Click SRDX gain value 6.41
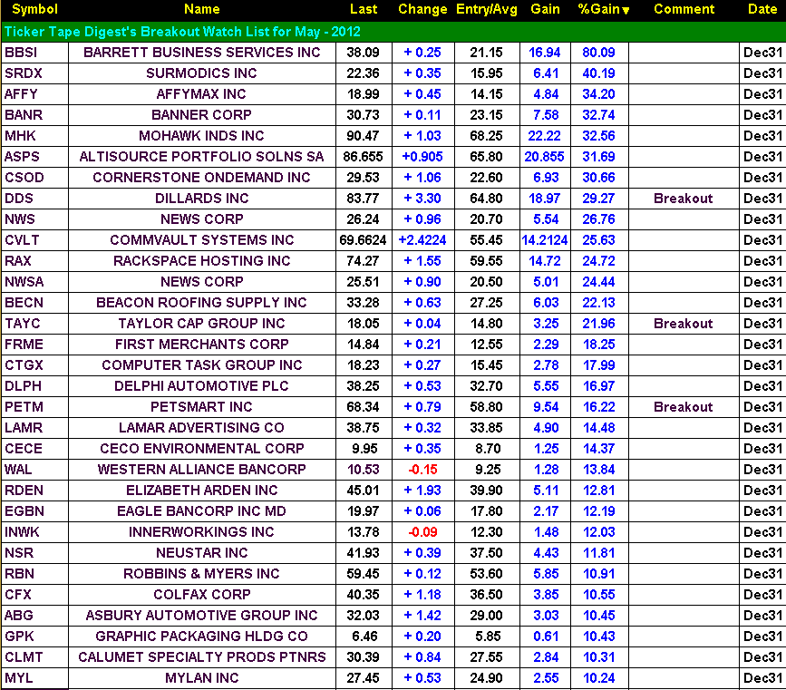The width and height of the screenshot is (786, 690). click(546, 73)
